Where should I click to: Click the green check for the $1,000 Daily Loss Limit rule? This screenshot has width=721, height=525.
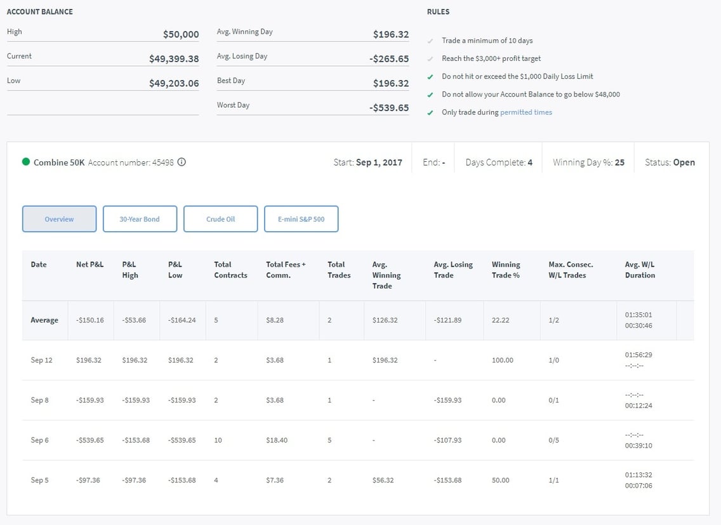click(x=430, y=76)
